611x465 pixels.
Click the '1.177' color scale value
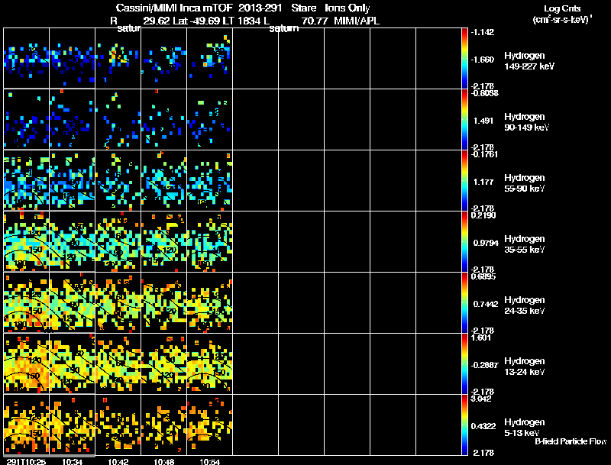click(x=483, y=182)
